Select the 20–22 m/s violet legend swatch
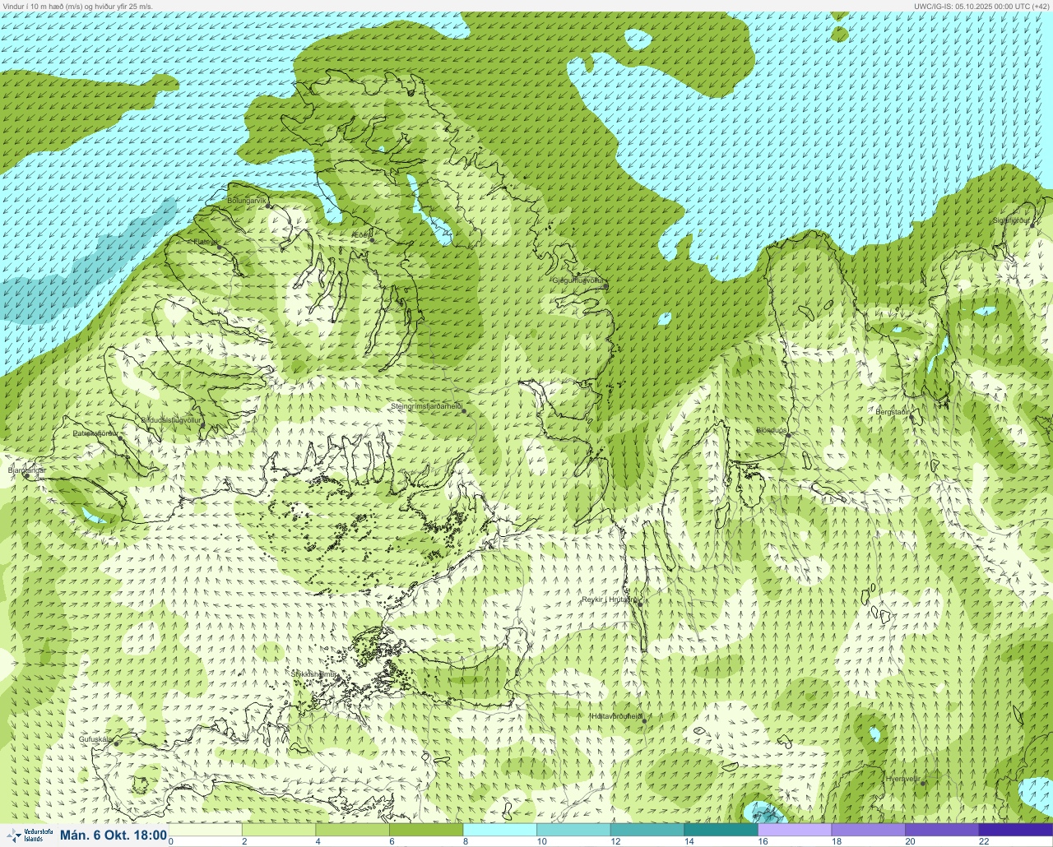The image size is (1053, 847). pos(941,830)
